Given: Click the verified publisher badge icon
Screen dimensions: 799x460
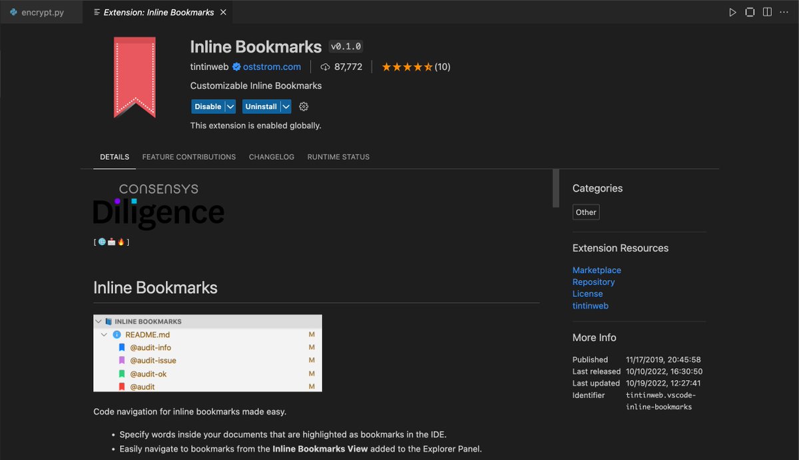Looking at the screenshot, I should click(x=236, y=67).
